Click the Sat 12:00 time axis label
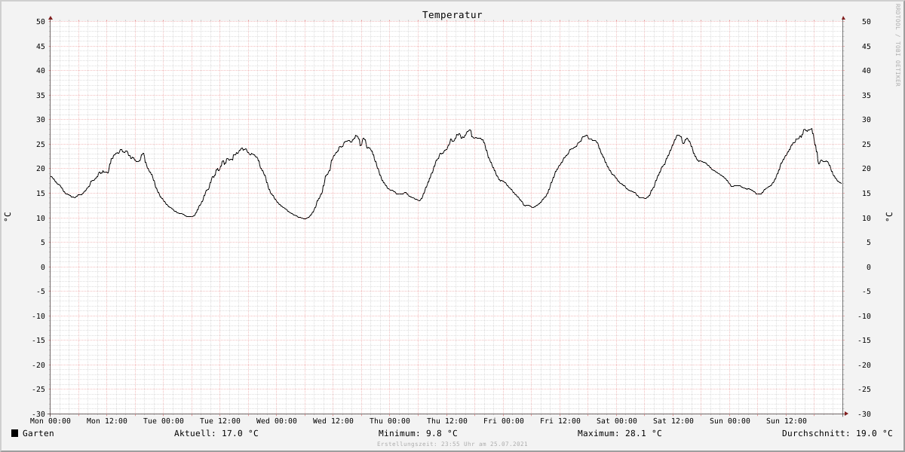The image size is (905, 452). [673, 421]
